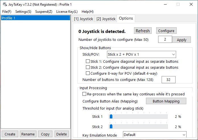Viewport: 198px width, 140px height.
Task: Open the Settings(S) menu
Action: click(23, 12)
